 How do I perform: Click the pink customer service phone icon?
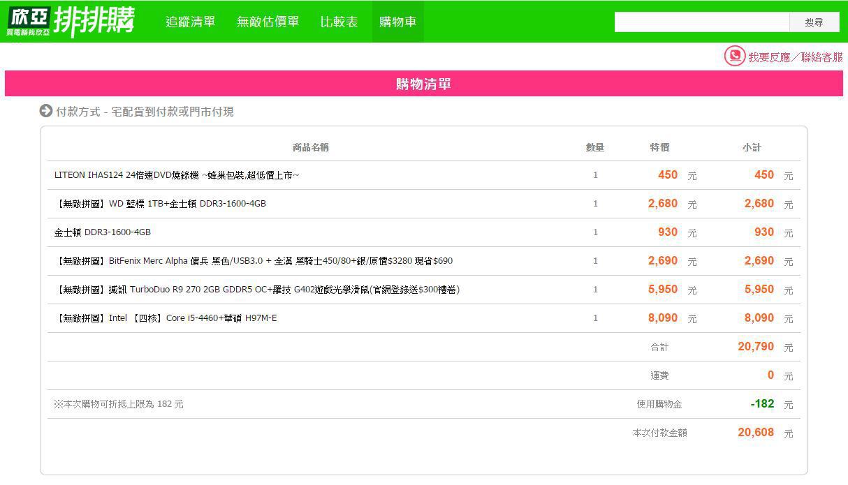click(734, 56)
